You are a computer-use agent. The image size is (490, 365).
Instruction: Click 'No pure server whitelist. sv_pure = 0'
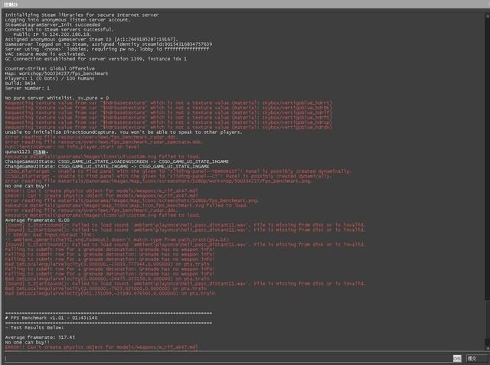[x=57, y=98]
